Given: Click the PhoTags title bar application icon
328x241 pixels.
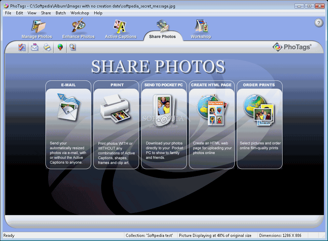Looking at the screenshot, I should [6, 6].
